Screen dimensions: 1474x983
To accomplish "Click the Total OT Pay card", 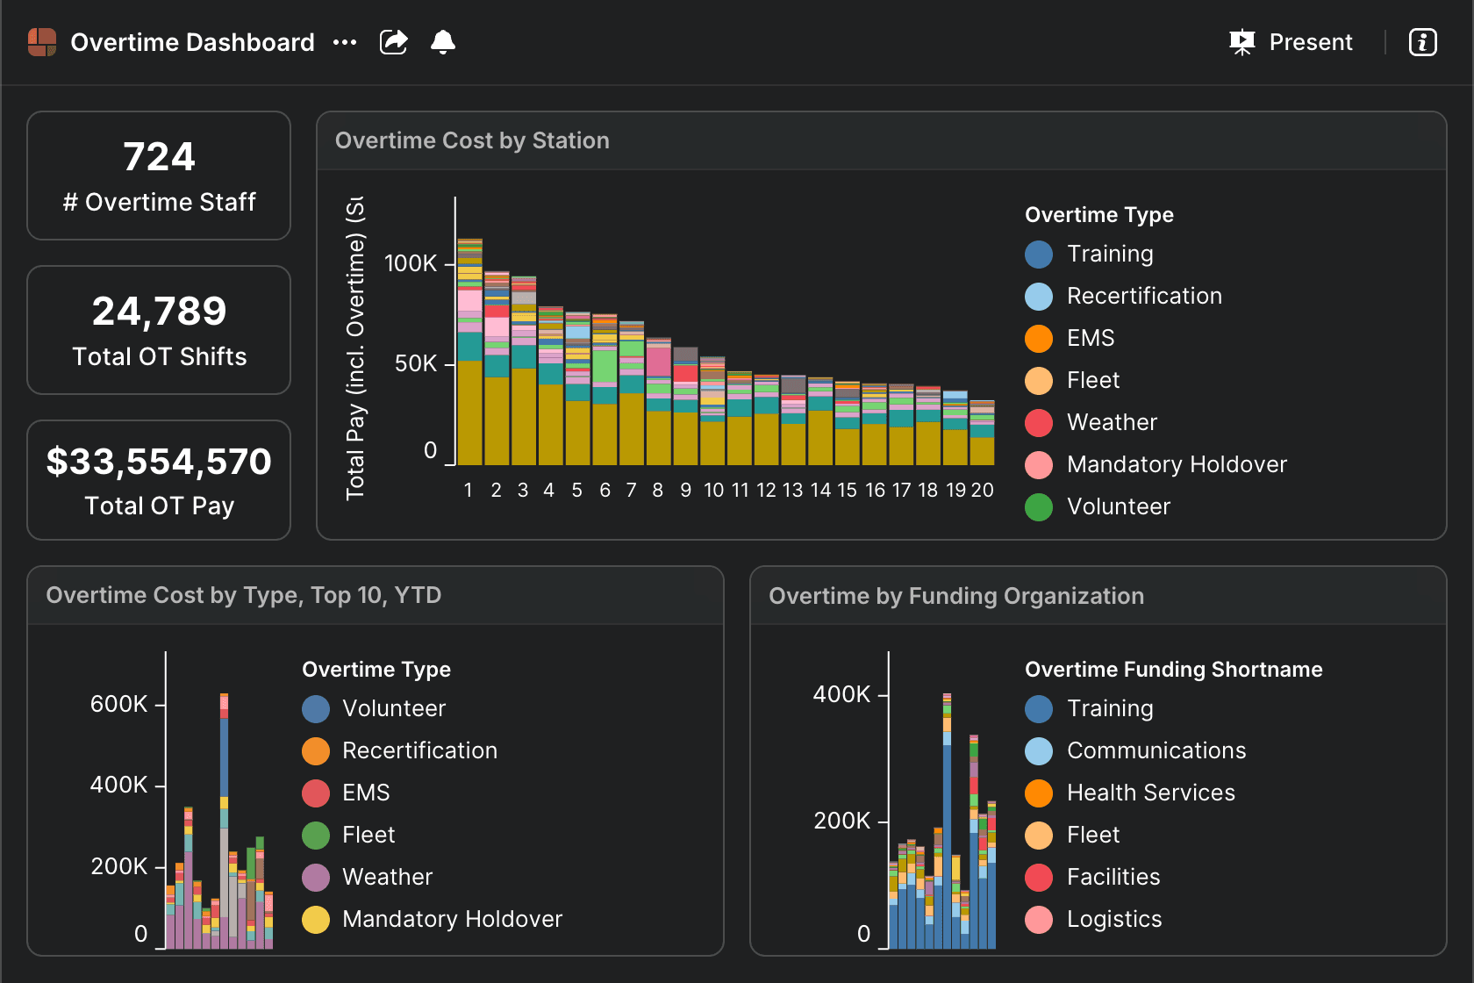I will click(159, 480).
